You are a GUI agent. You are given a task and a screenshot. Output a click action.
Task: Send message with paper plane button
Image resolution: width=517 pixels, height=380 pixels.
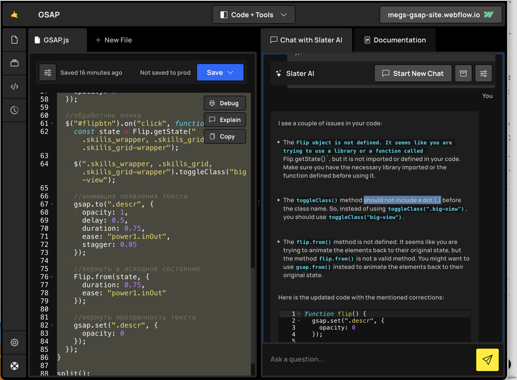(x=487, y=359)
